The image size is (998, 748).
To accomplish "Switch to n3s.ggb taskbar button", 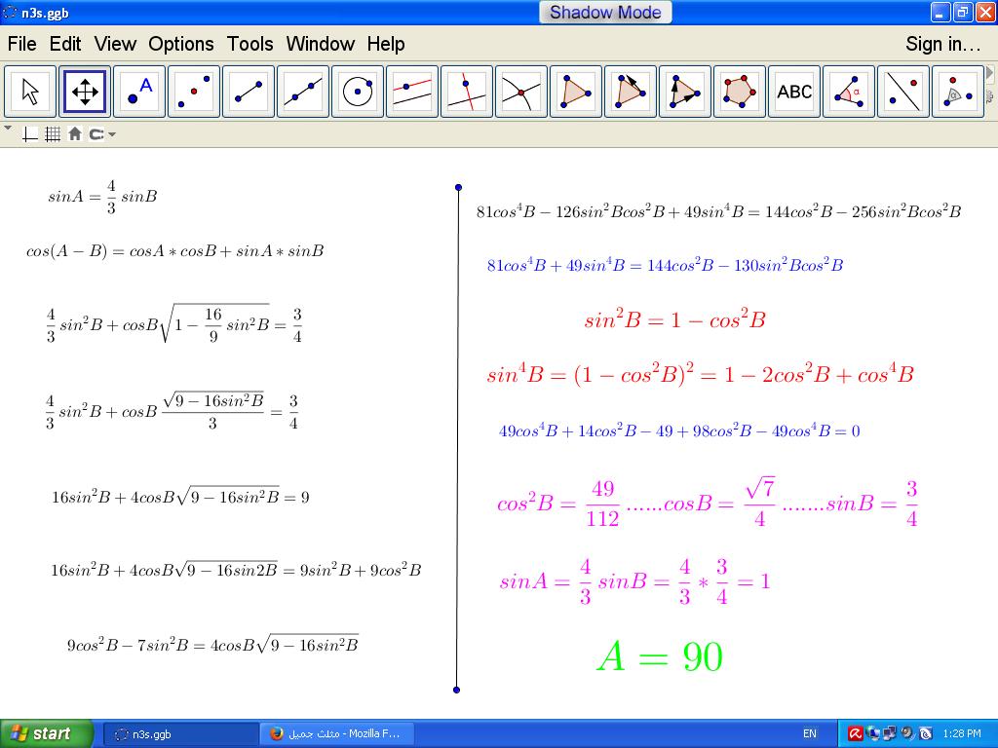I will (x=180, y=734).
